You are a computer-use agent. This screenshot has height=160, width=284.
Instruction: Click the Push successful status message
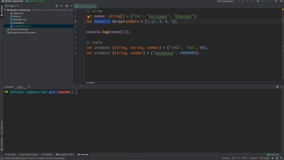point(35,158)
